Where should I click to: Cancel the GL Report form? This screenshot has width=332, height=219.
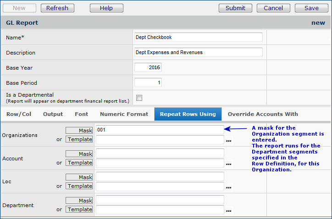click(273, 8)
